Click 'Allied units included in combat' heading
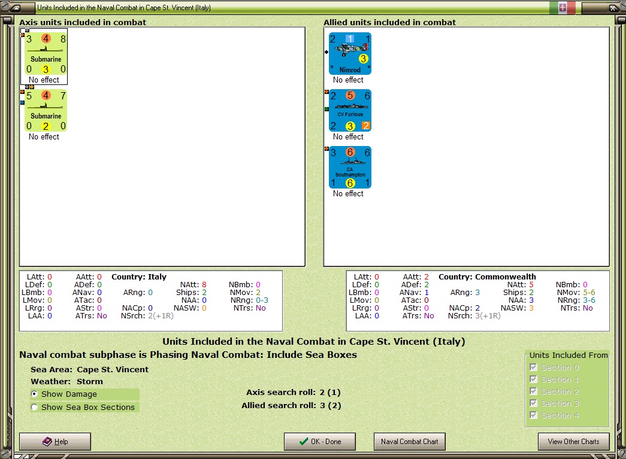626x459 pixels. point(389,22)
